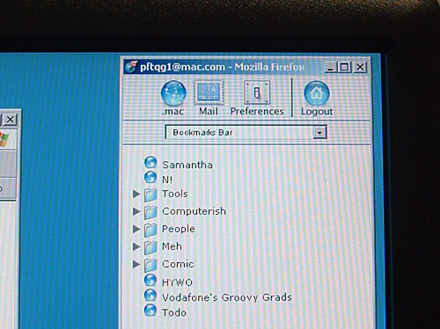Click the folder icon beside Tools

pos(150,194)
